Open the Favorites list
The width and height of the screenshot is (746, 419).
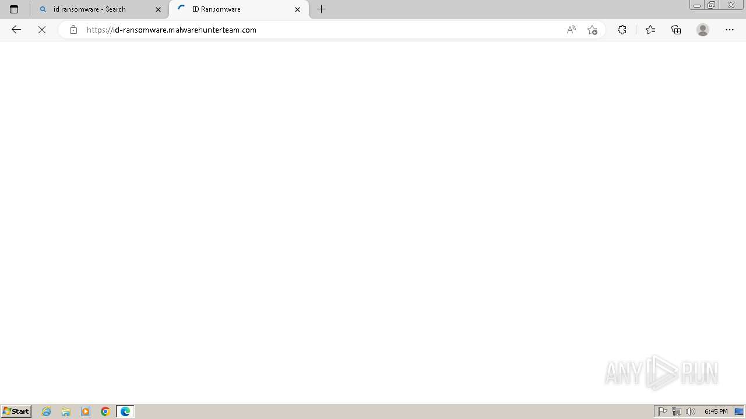tap(650, 30)
